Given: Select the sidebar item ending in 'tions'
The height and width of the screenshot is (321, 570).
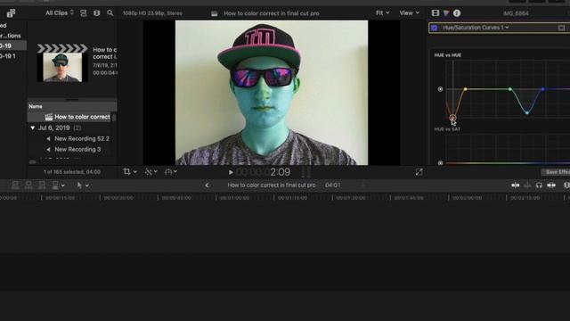Looking at the screenshot, I should [11, 36].
